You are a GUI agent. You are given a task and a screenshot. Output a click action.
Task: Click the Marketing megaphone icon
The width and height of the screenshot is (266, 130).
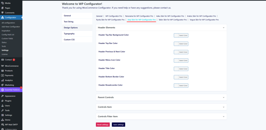click(3, 85)
